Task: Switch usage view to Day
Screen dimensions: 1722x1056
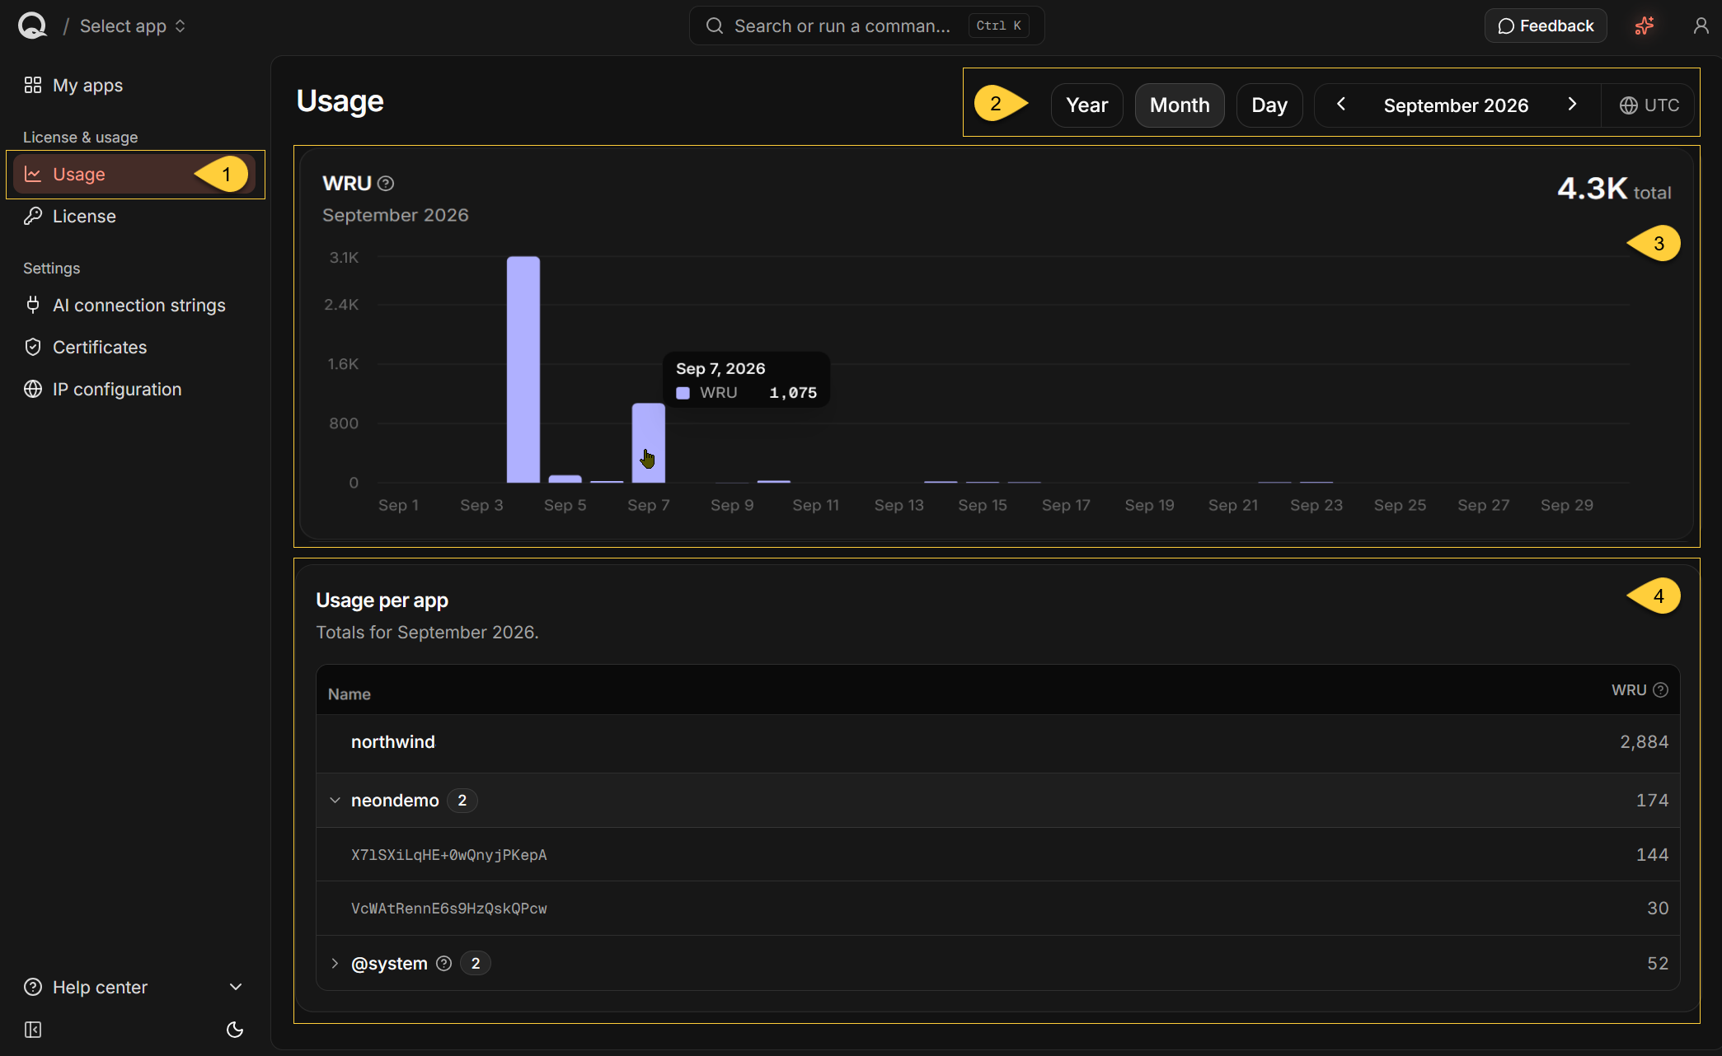Action: click(1269, 105)
